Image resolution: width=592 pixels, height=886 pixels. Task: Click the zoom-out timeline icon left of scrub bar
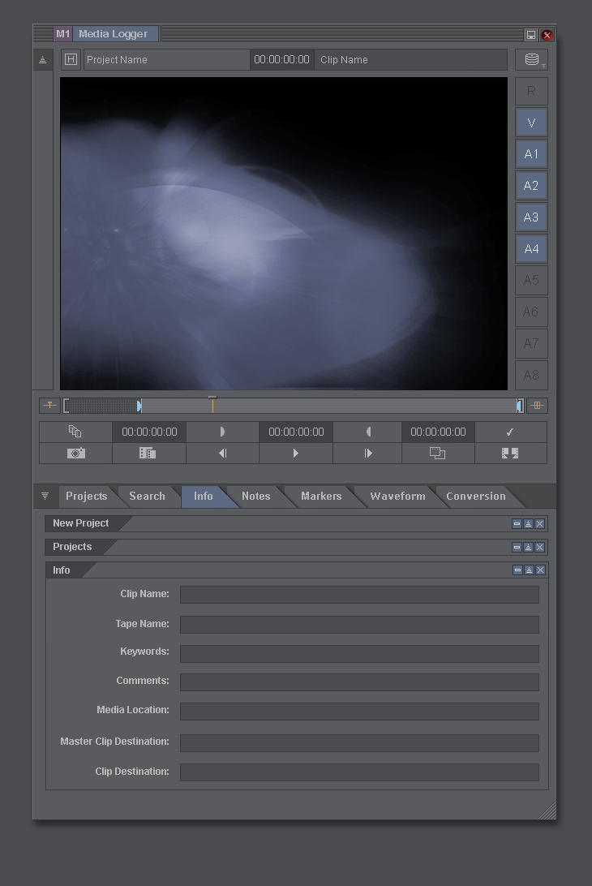tap(49, 405)
